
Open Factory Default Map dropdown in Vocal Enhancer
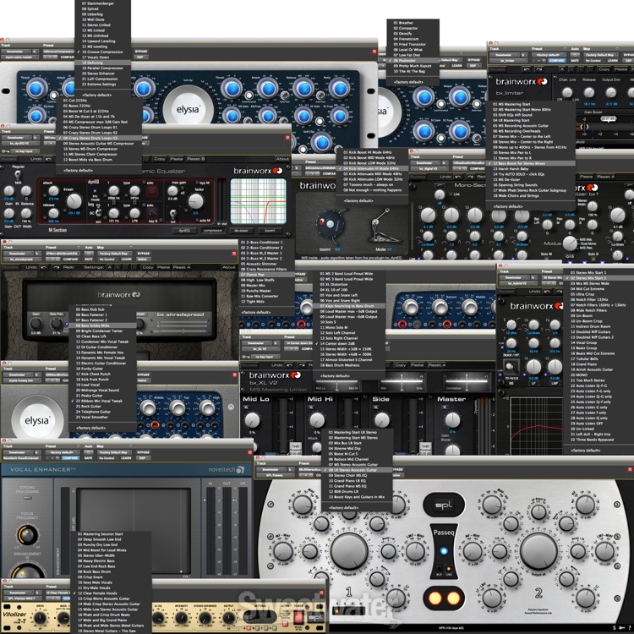point(112,452)
